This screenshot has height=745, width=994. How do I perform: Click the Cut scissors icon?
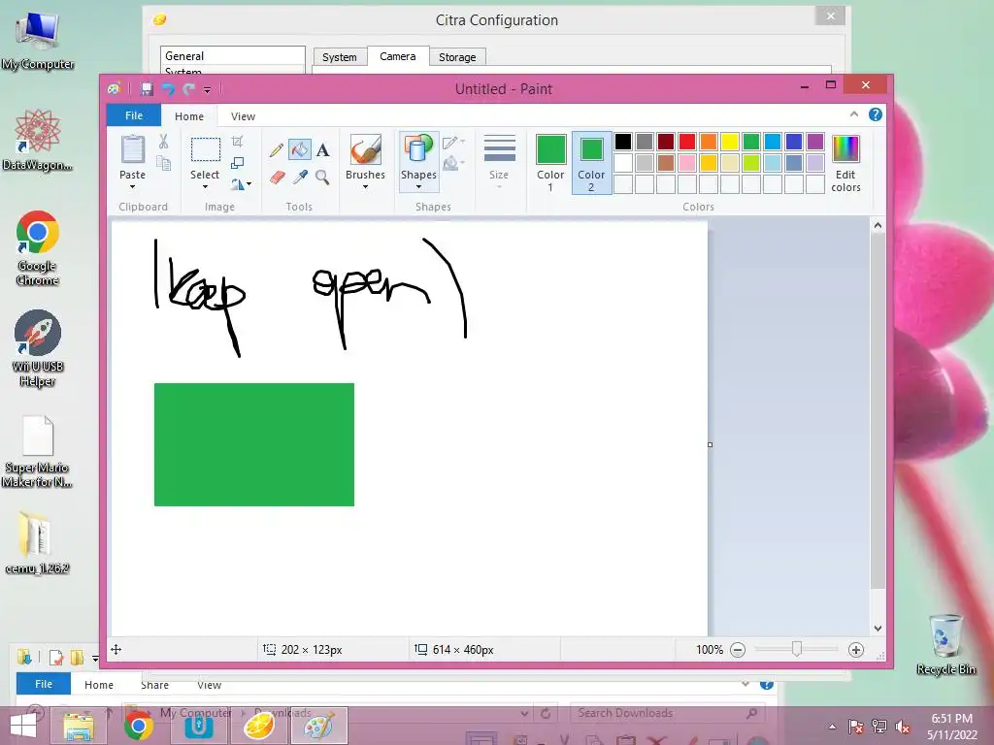coord(163,142)
